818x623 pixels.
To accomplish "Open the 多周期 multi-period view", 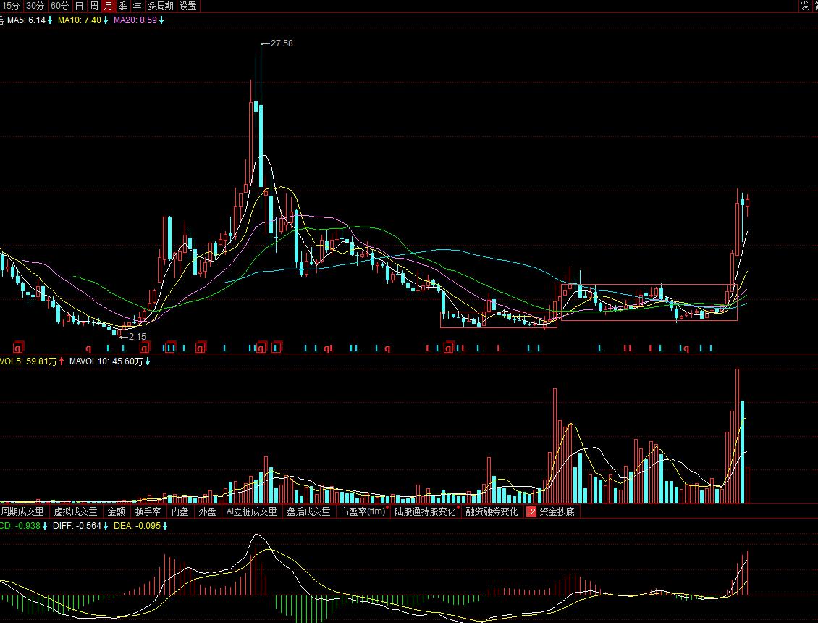I will click(160, 6).
